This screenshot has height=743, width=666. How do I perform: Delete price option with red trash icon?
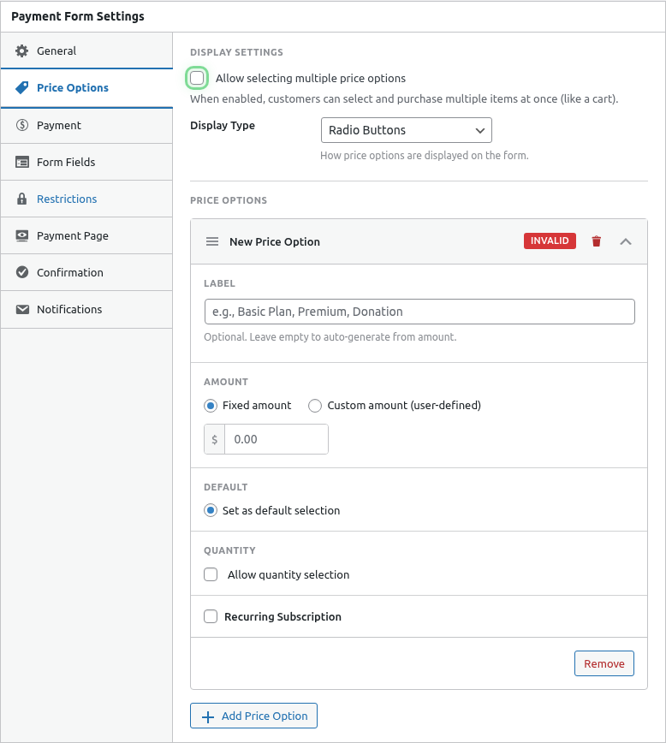[597, 241]
